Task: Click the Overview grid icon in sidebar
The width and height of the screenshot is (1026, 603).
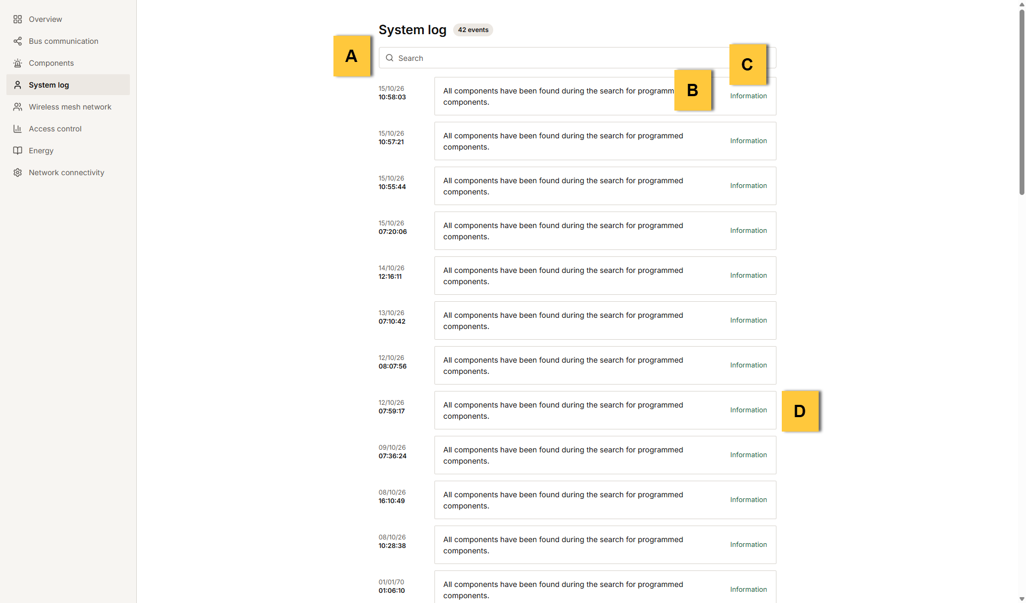Action: pyautogui.click(x=18, y=19)
